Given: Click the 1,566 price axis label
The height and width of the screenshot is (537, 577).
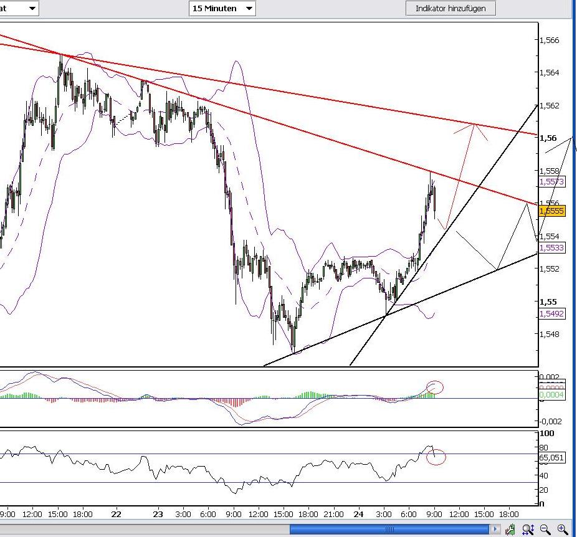Looking at the screenshot, I should [x=550, y=40].
